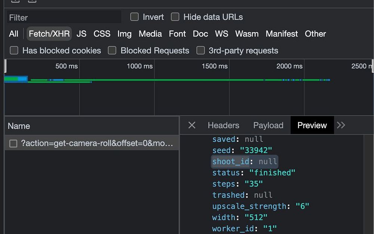The height and width of the screenshot is (234, 374).
Task: Filter by WS connections
Action: point(221,34)
